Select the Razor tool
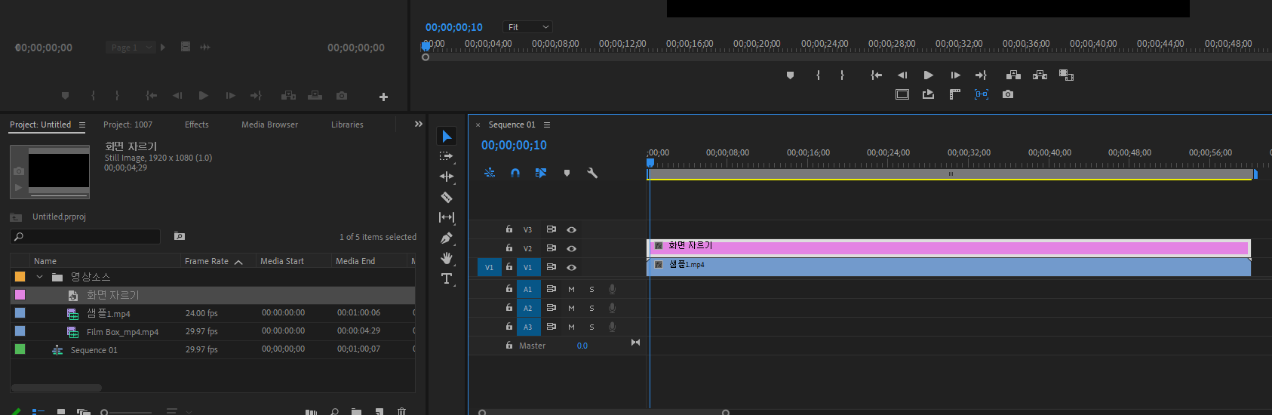This screenshot has width=1272, height=415. pos(447,197)
